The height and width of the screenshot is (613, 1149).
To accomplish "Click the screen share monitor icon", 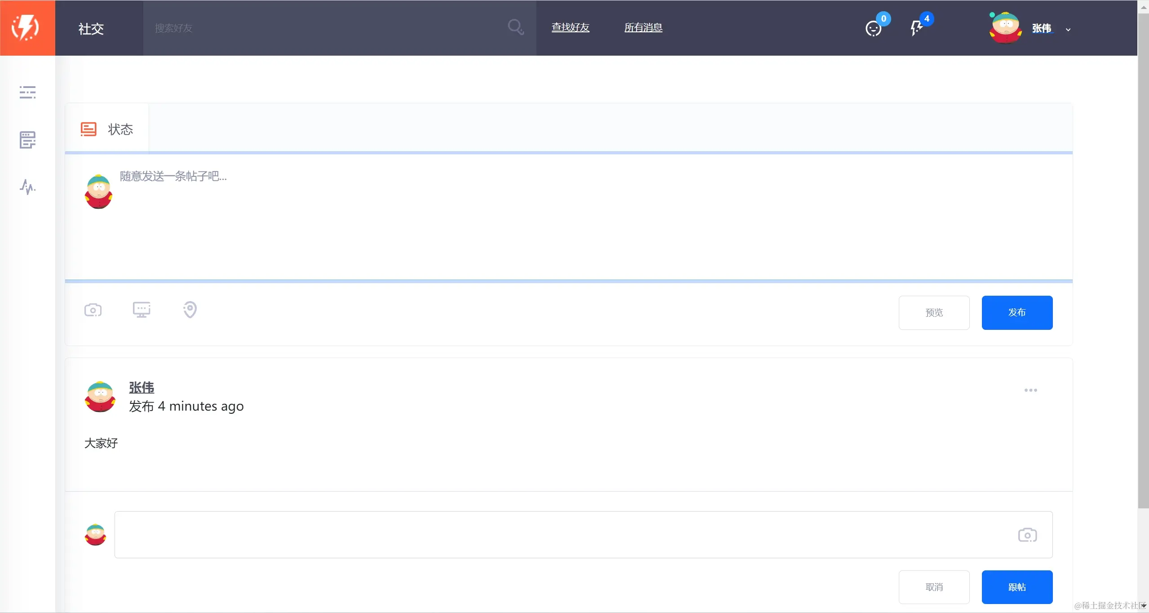I will tap(141, 310).
